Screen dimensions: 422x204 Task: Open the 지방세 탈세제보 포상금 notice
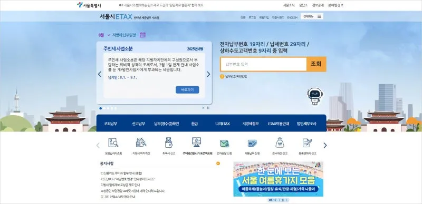(x=120, y=185)
